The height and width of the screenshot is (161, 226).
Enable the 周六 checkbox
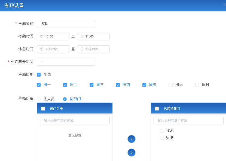point(171,85)
